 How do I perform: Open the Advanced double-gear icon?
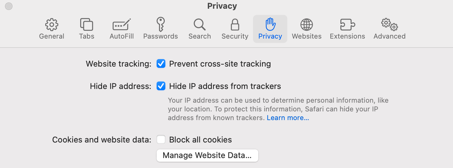(x=389, y=24)
